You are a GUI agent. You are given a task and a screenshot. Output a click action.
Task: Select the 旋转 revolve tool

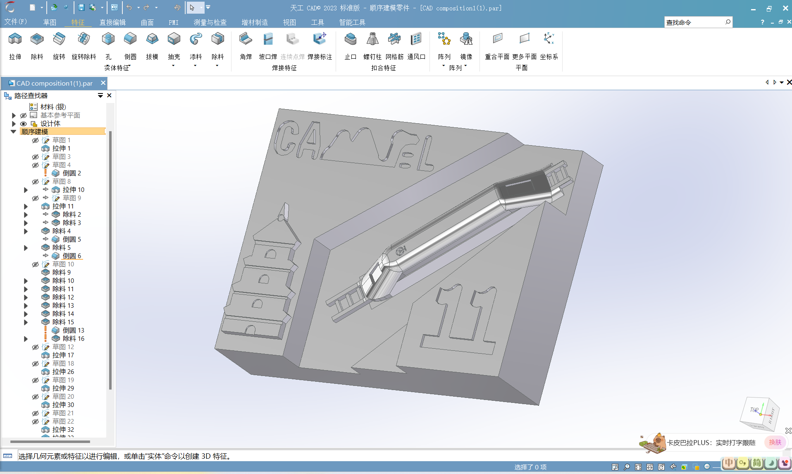[x=59, y=46]
